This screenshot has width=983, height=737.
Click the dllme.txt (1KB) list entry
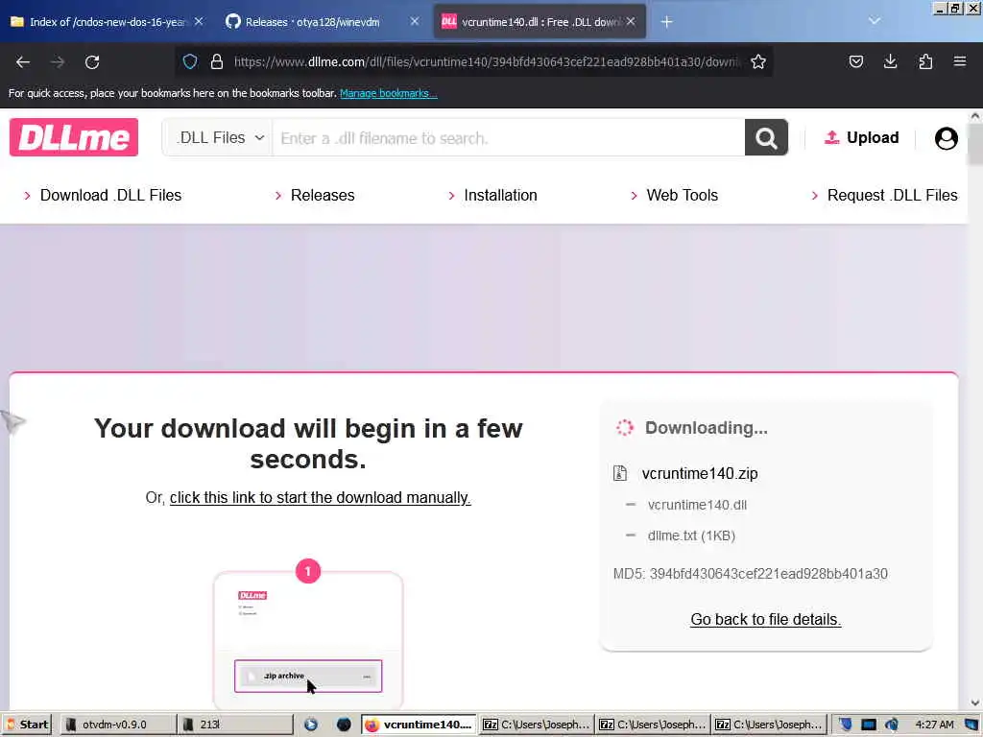click(691, 535)
